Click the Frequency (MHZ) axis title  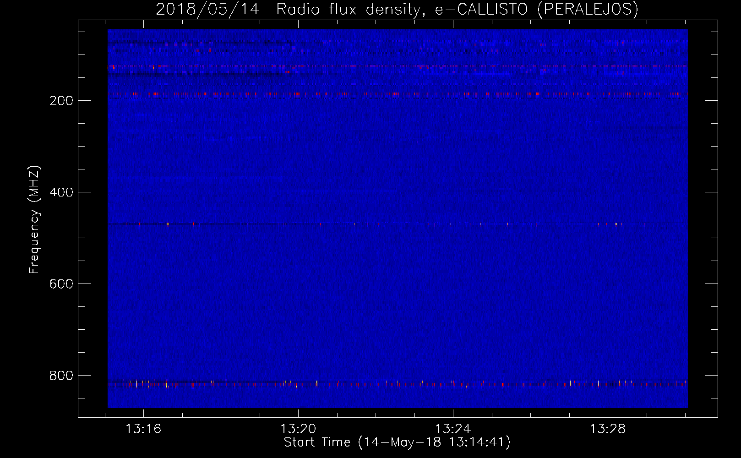pyautogui.click(x=34, y=219)
